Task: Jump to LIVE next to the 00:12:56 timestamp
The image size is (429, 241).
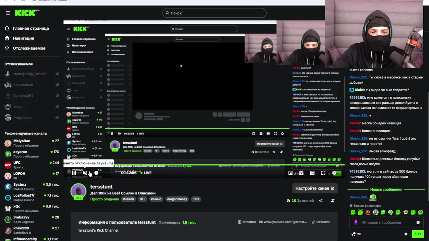Action: 146,173
